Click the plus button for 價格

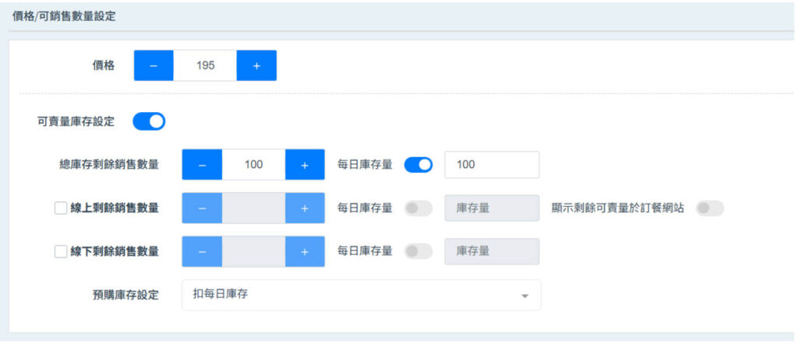256,66
